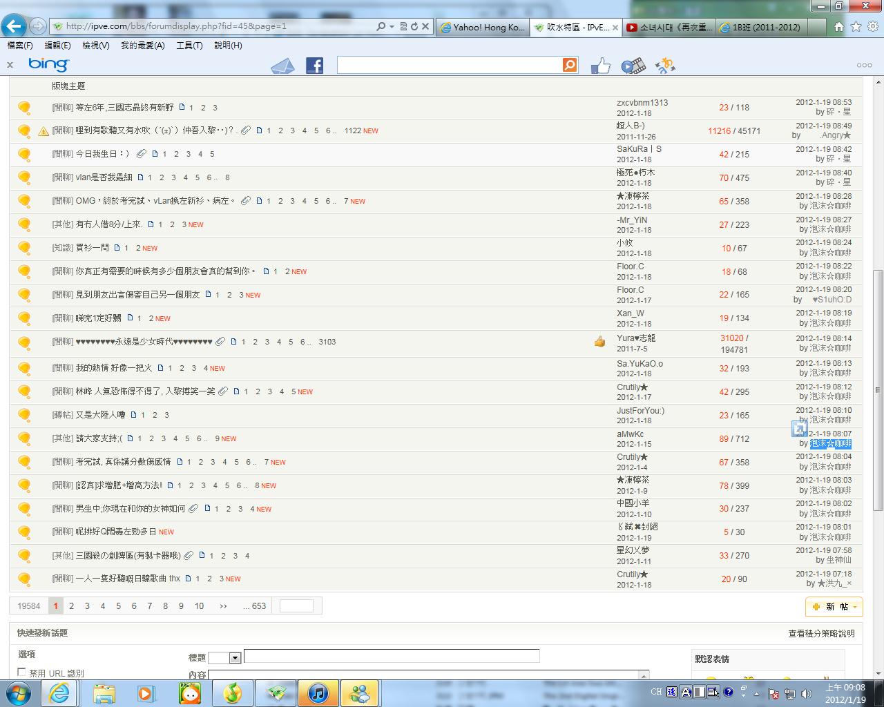Go back with the browser back arrow
This screenshot has height=707, width=884.
(13, 26)
